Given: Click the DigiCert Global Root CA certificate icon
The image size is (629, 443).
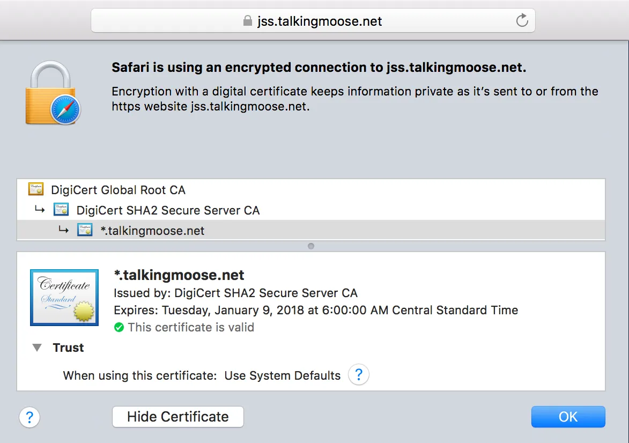Looking at the screenshot, I should tap(35, 189).
